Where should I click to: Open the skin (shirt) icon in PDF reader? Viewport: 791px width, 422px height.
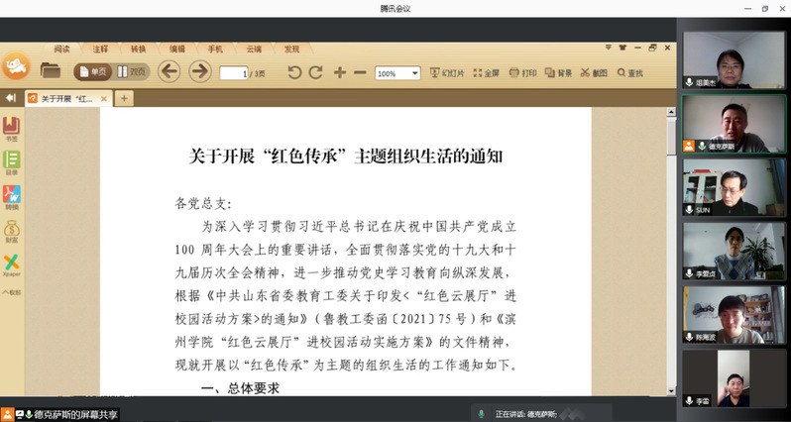pos(622,48)
